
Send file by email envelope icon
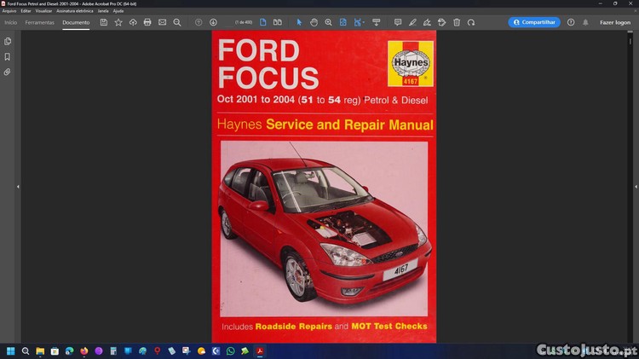[x=162, y=22]
